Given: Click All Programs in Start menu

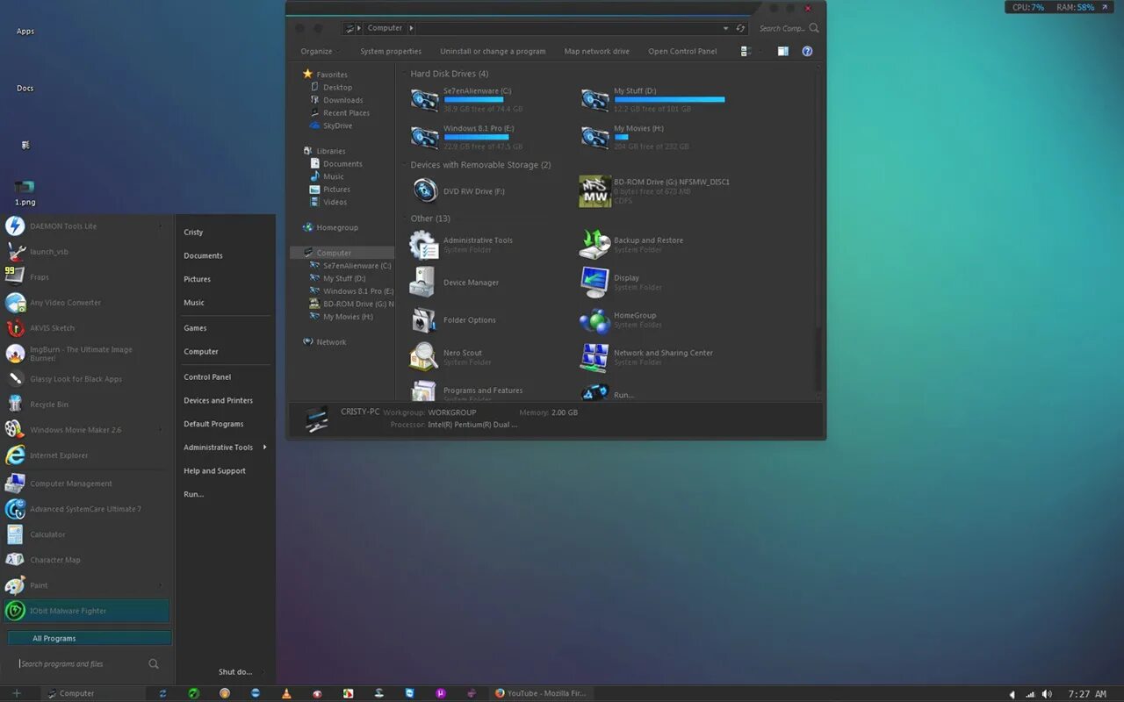Looking at the screenshot, I should pos(90,639).
